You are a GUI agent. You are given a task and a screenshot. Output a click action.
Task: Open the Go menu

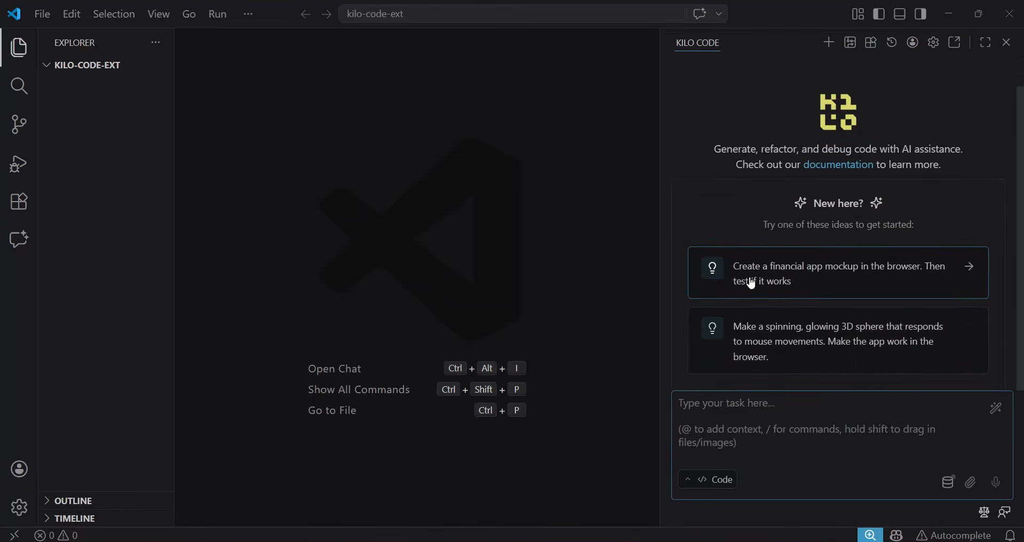tap(189, 14)
